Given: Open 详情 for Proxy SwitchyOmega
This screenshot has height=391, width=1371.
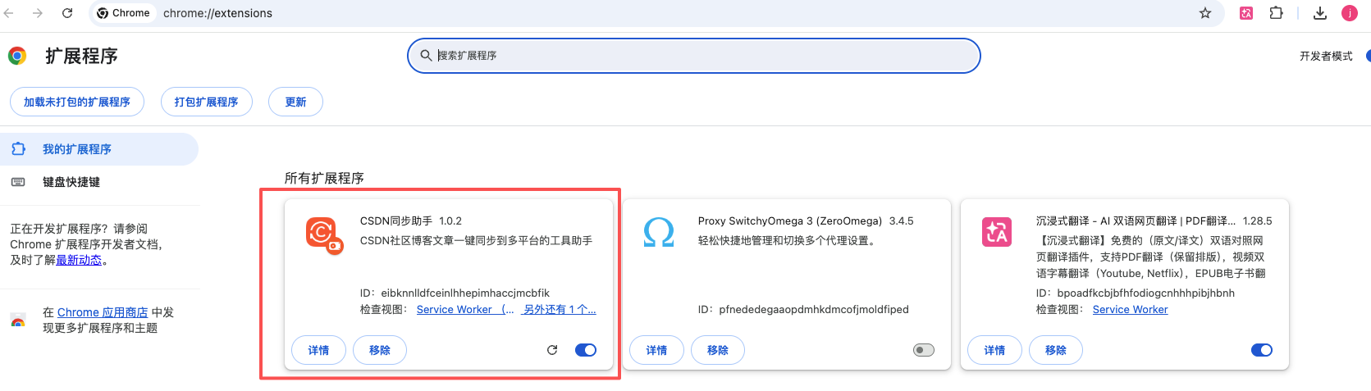Looking at the screenshot, I should pos(656,350).
